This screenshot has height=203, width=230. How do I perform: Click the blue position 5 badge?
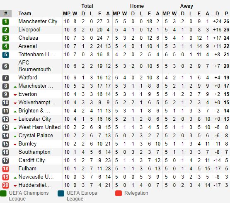tap(5, 55)
